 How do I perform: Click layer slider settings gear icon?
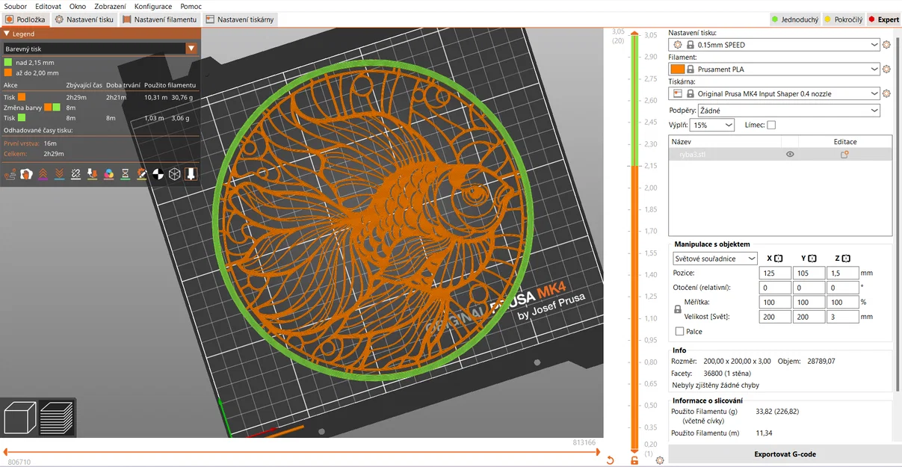(x=660, y=460)
